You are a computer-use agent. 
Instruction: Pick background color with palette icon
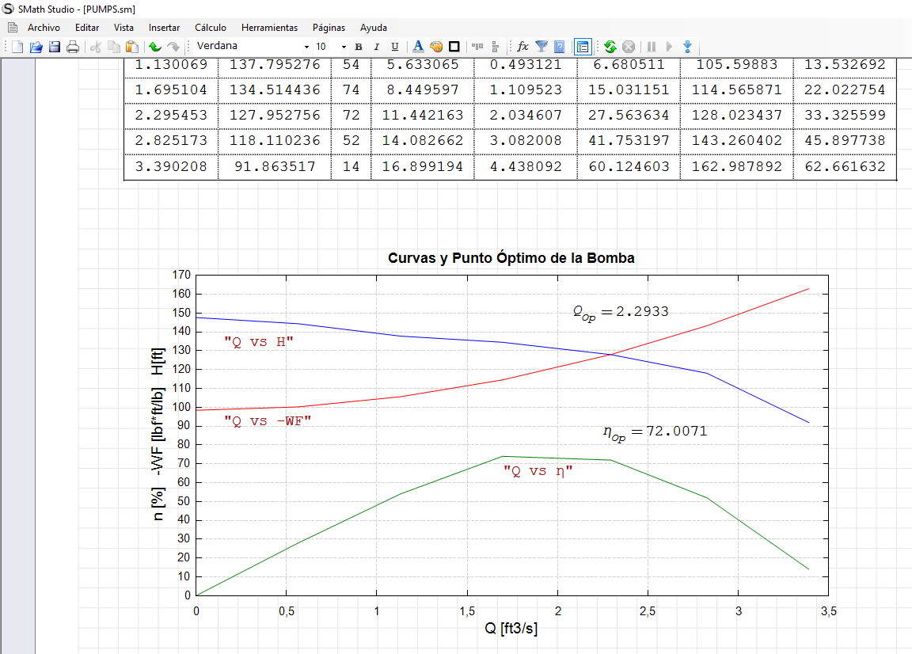[436, 47]
